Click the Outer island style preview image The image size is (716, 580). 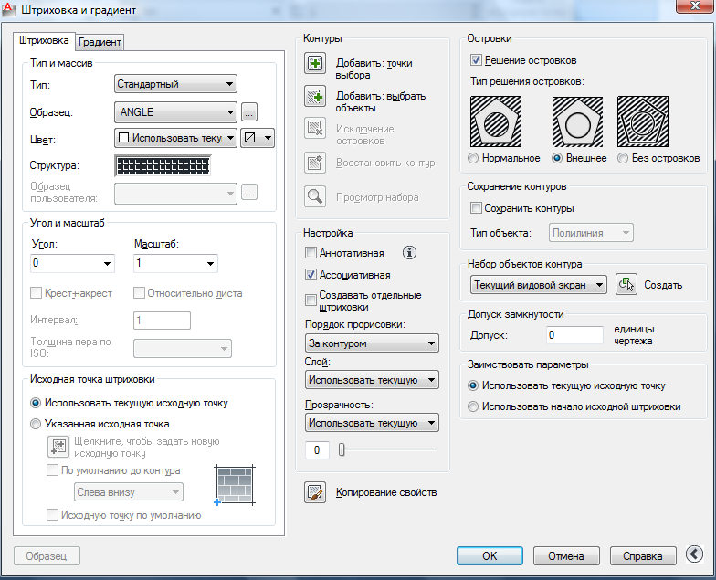(x=577, y=121)
